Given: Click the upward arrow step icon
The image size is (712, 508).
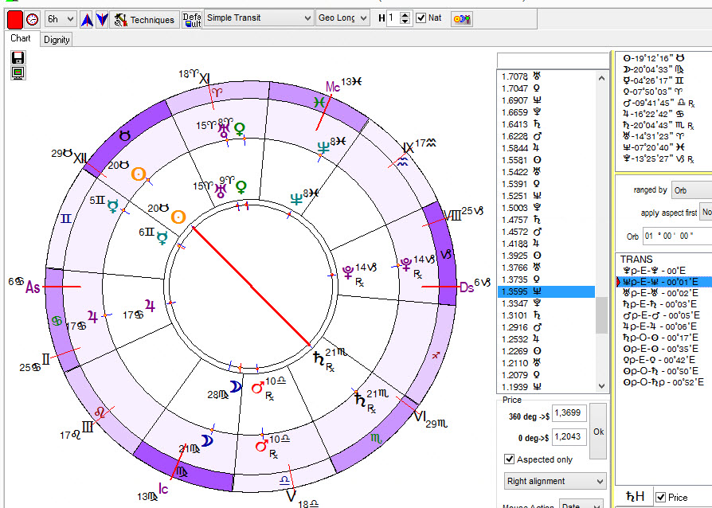Looking at the screenshot, I should pyautogui.click(x=87, y=20).
